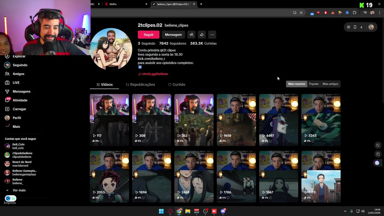Open File Explorer in the taskbar
This screenshot has height=216, width=384.
click(x=188, y=211)
